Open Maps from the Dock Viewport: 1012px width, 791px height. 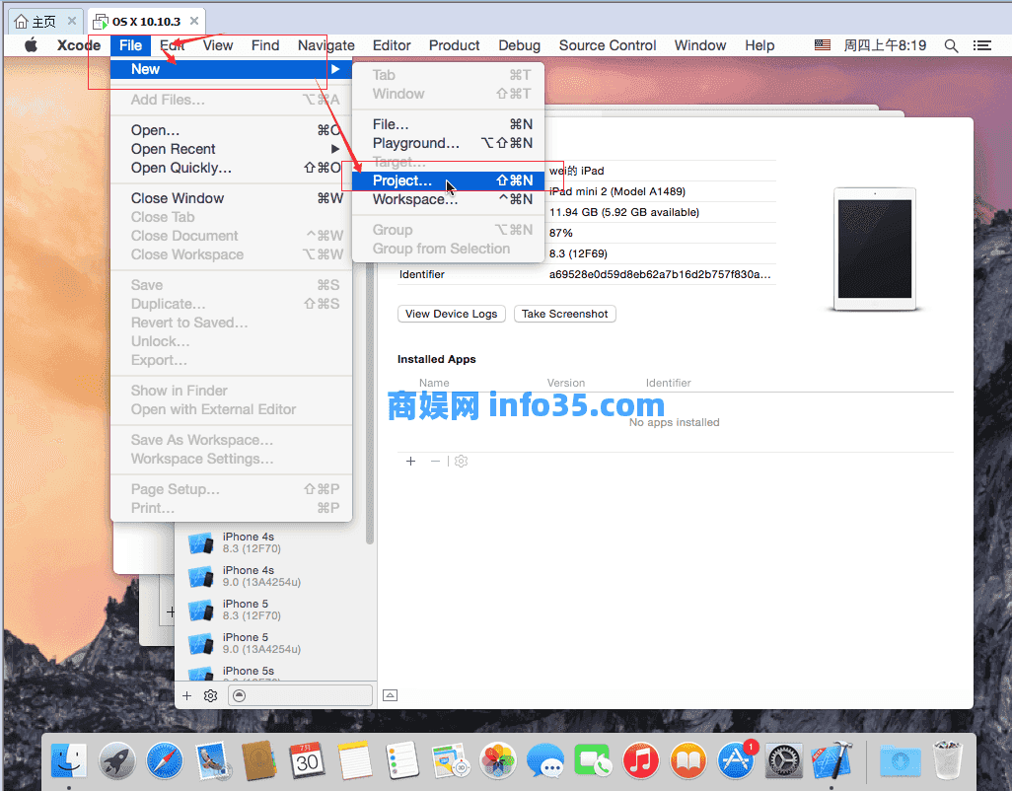450,760
